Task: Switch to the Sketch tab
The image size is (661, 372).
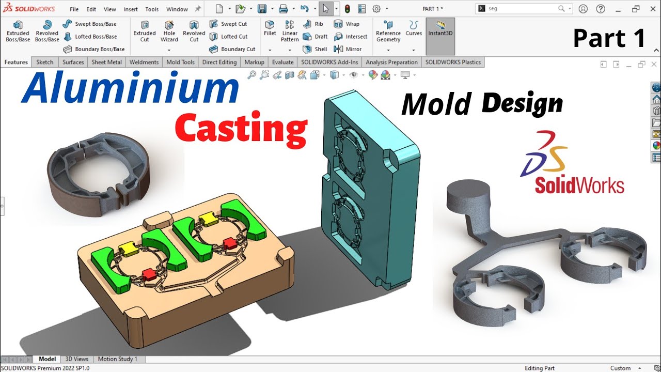Action: click(45, 62)
